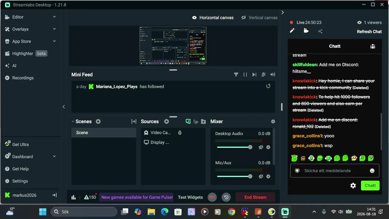
Task: Show hidden system tray icons
Action: click(x=314, y=212)
